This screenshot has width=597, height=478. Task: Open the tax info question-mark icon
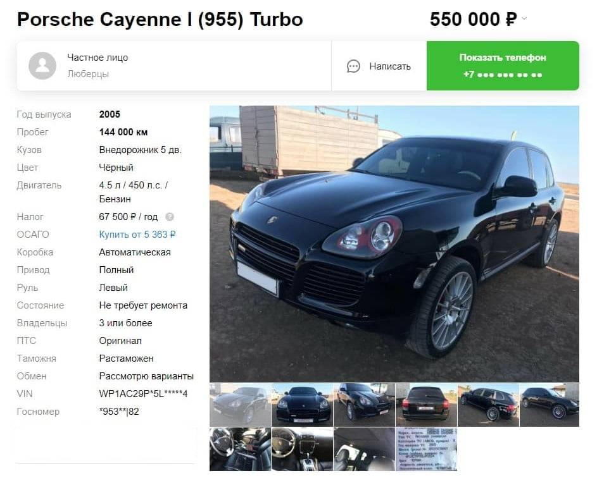[x=170, y=217]
